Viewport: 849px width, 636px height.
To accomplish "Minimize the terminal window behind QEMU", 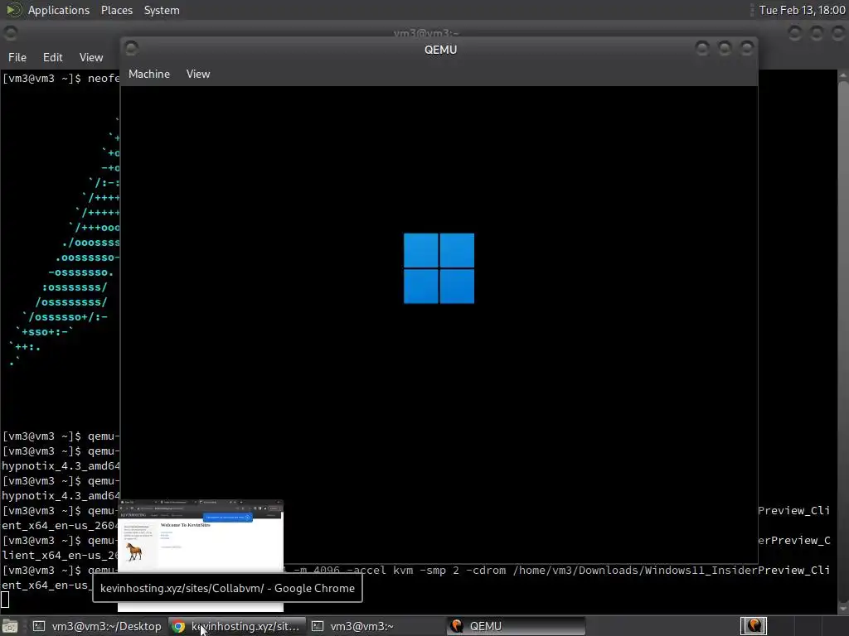I will (794, 33).
